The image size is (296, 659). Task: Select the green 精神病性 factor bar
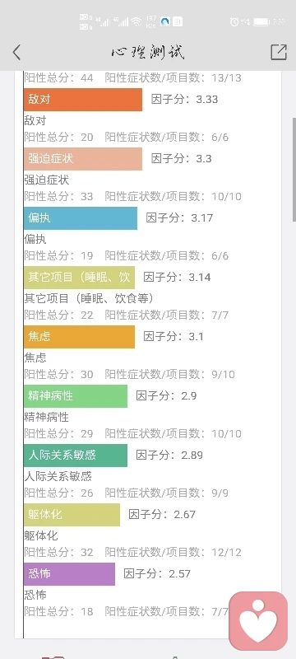coord(76,396)
